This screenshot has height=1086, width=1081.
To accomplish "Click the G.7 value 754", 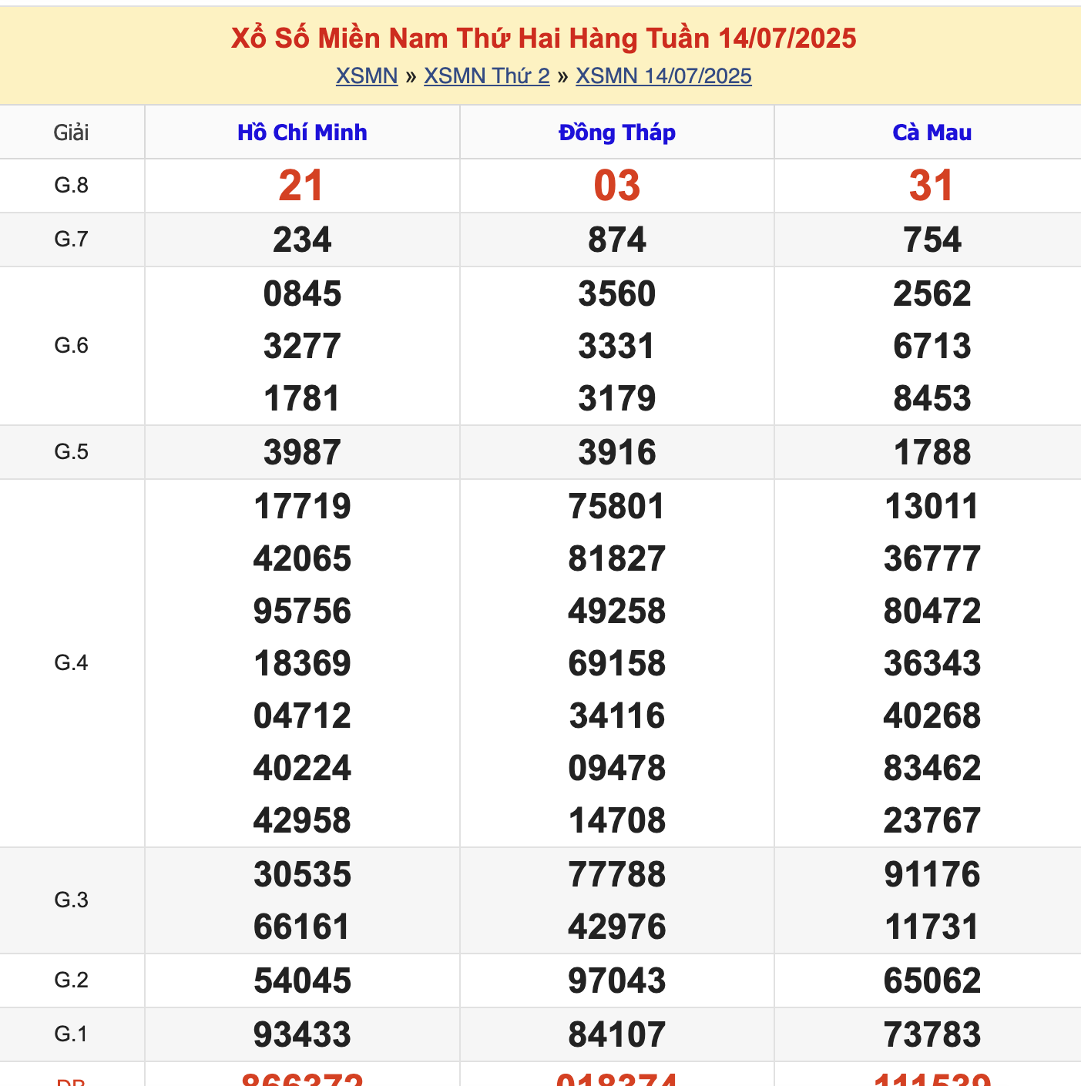I will (x=932, y=240).
